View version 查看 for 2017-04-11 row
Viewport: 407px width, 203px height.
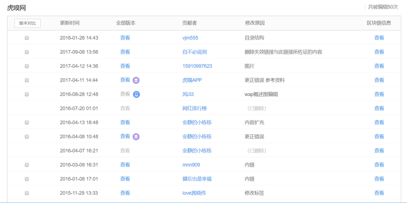pos(125,80)
